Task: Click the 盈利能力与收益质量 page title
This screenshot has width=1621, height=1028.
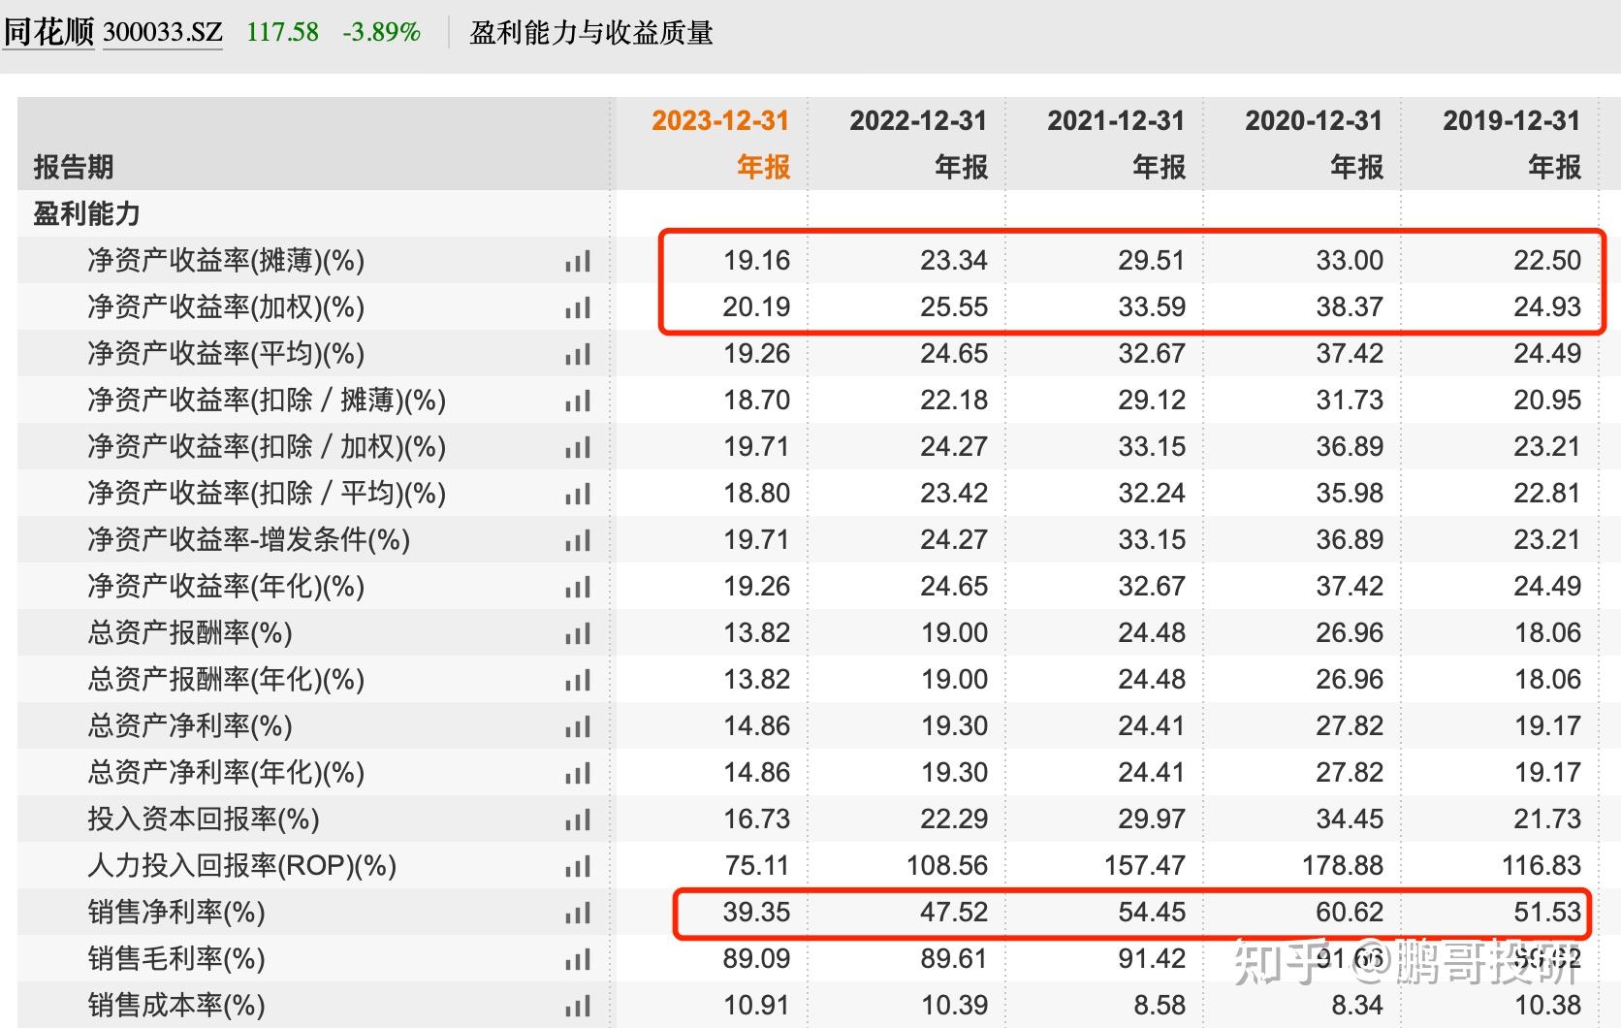Action: pos(591,33)
